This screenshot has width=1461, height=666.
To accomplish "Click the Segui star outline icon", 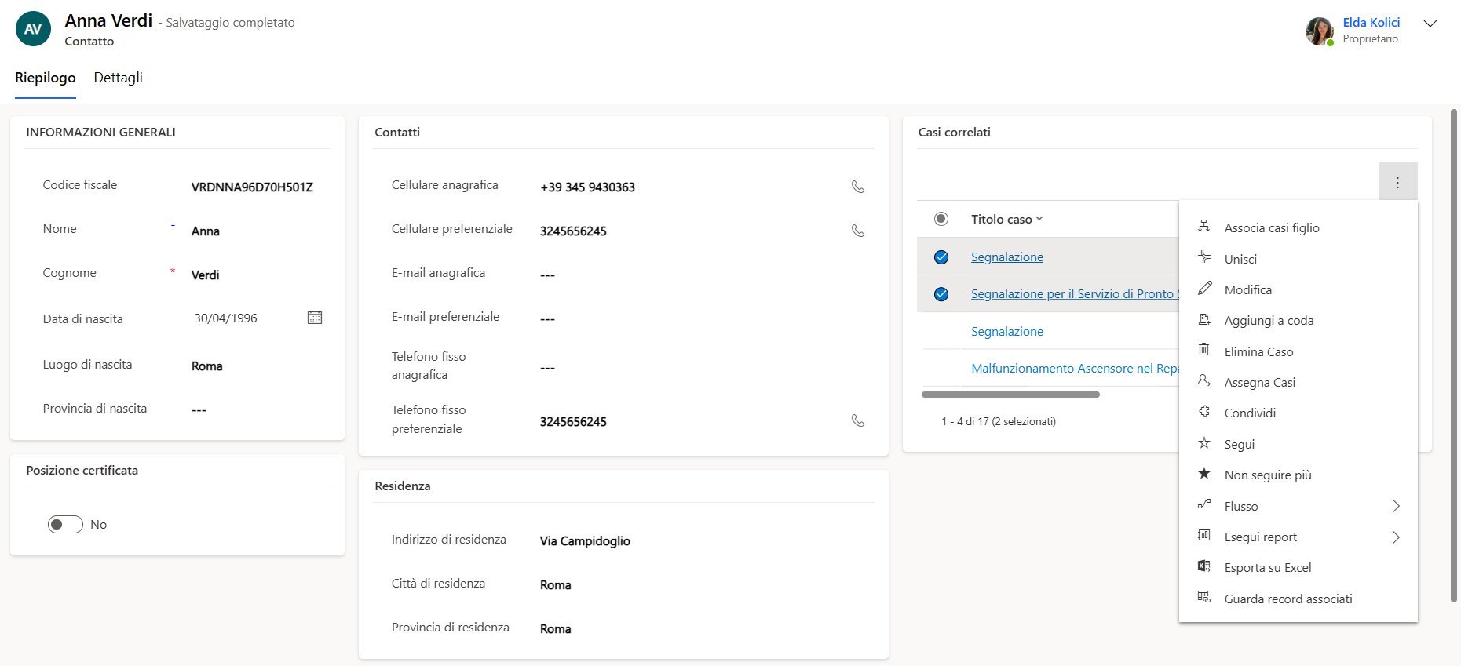I will pos(1203,443).
